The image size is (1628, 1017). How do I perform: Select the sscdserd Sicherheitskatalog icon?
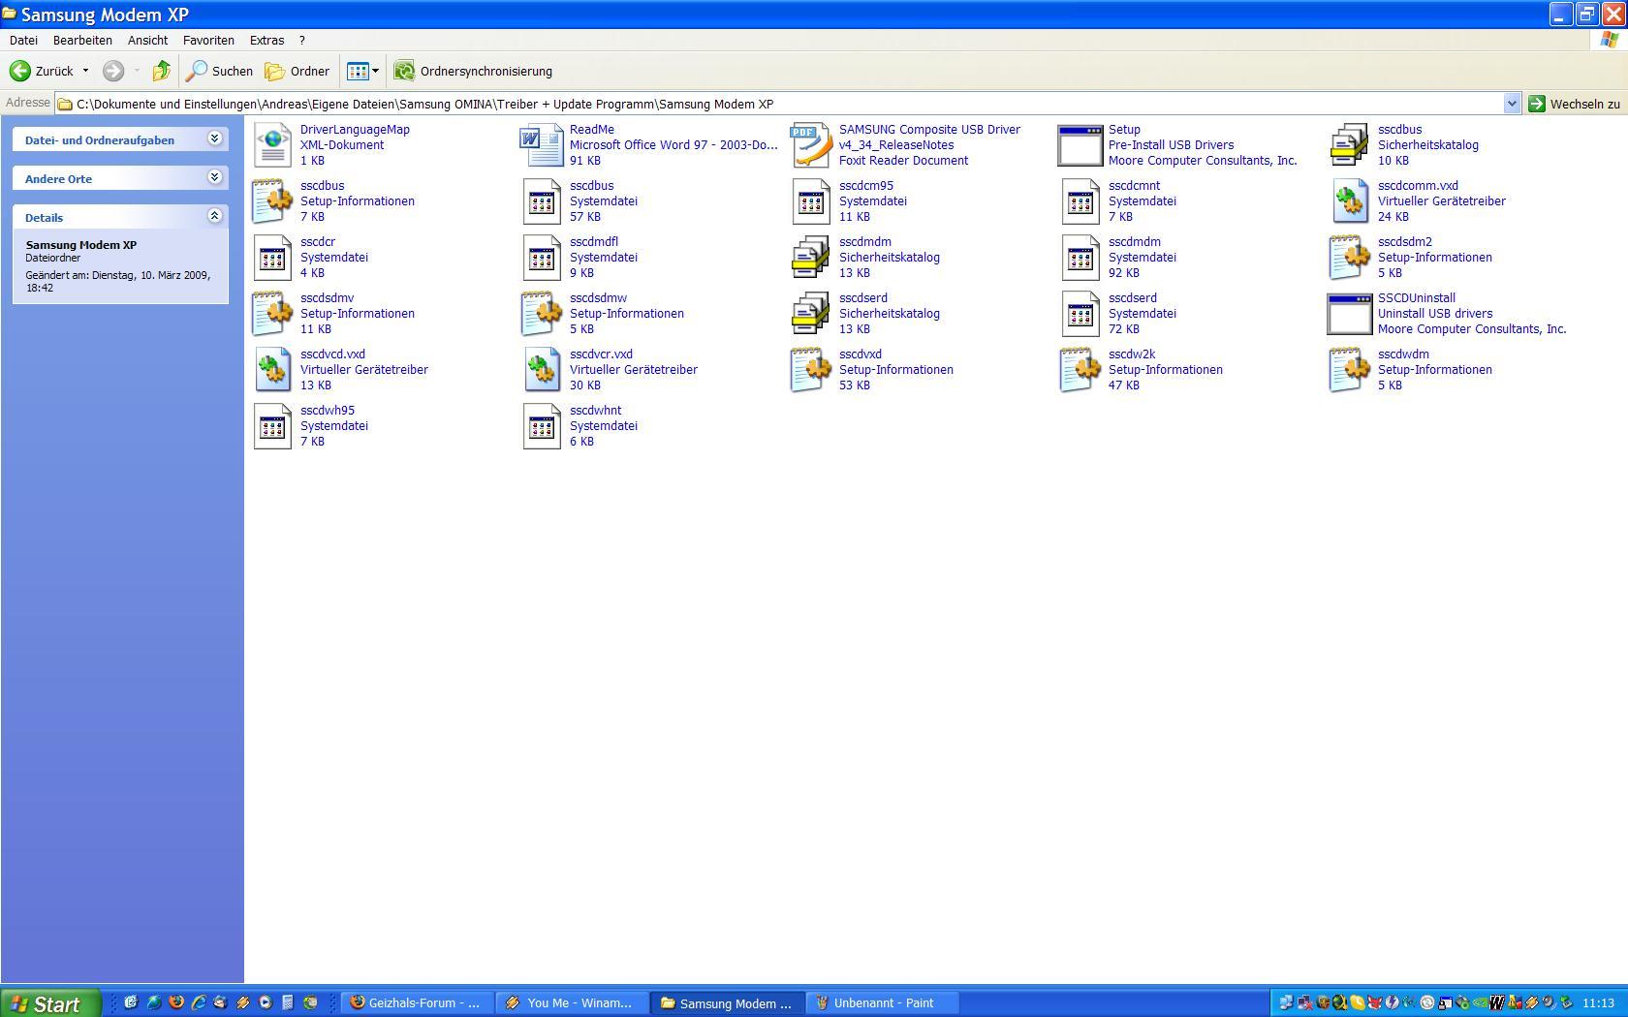[811, 314]
